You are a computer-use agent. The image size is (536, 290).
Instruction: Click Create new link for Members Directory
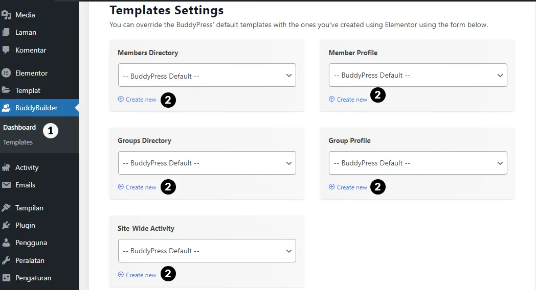point(137,99)
